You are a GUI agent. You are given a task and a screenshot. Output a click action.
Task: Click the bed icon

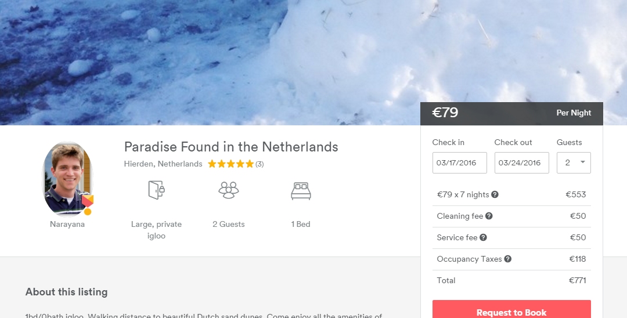(301, 191)
